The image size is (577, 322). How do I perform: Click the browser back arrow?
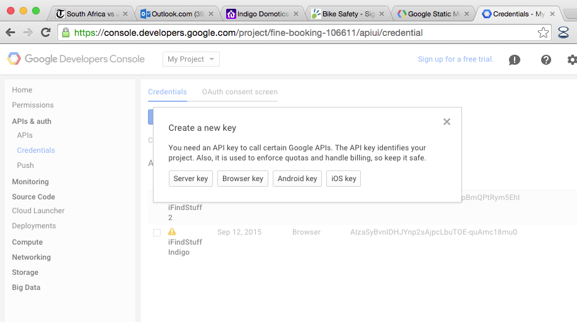click(10, 33)
